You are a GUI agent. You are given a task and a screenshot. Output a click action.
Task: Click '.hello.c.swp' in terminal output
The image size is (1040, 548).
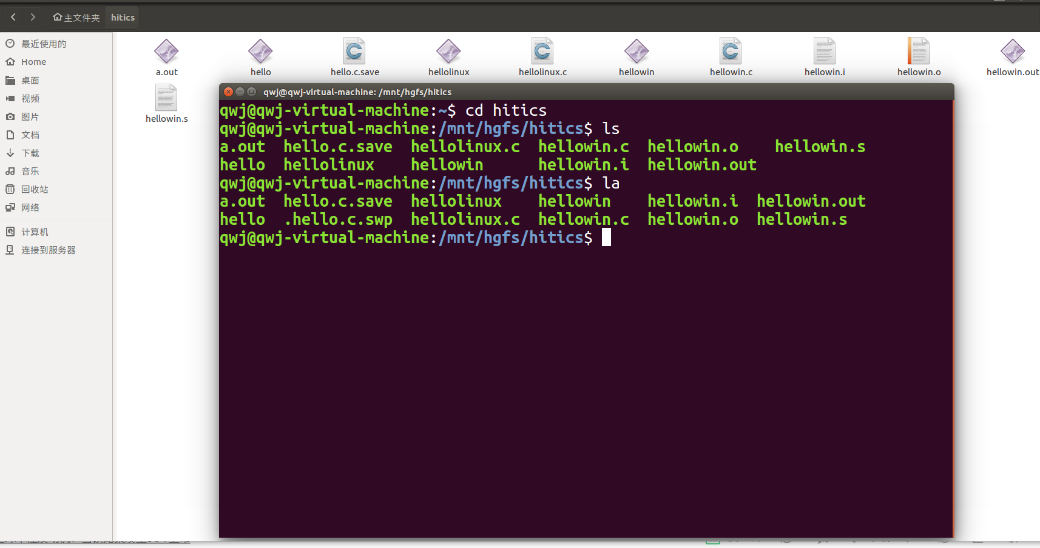pyautogui.click(x=338, y=219)
